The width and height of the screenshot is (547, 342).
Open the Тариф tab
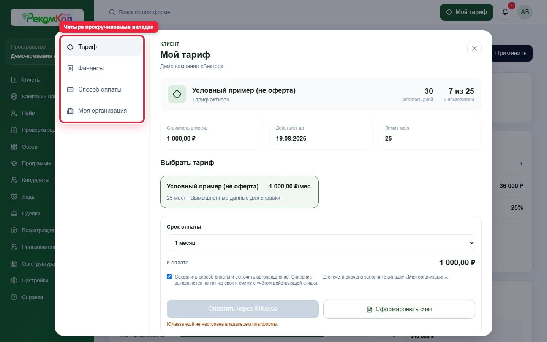pyautogui.click(x=102, y=47)
